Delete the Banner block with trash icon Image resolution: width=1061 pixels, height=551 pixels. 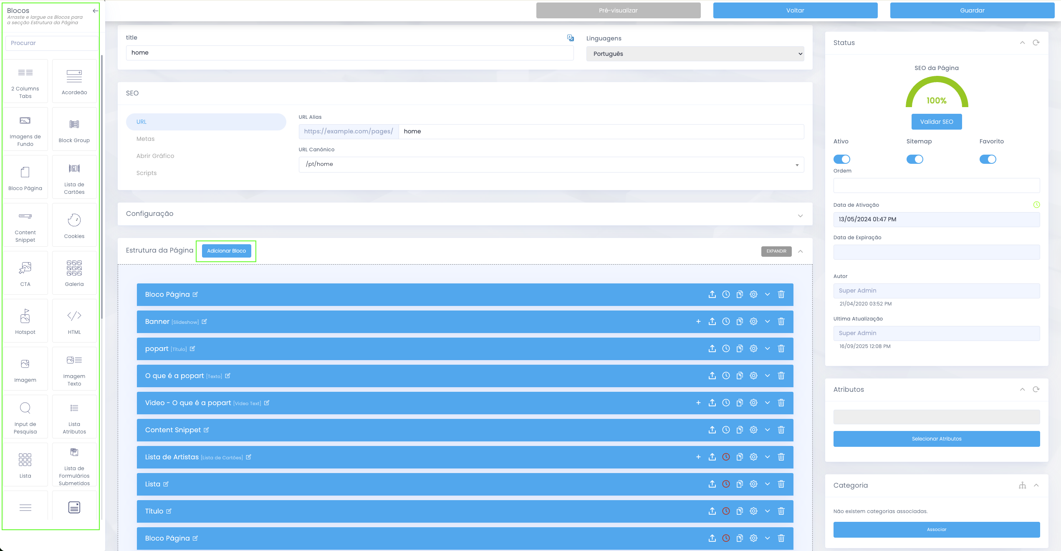(x=781, y=322)
